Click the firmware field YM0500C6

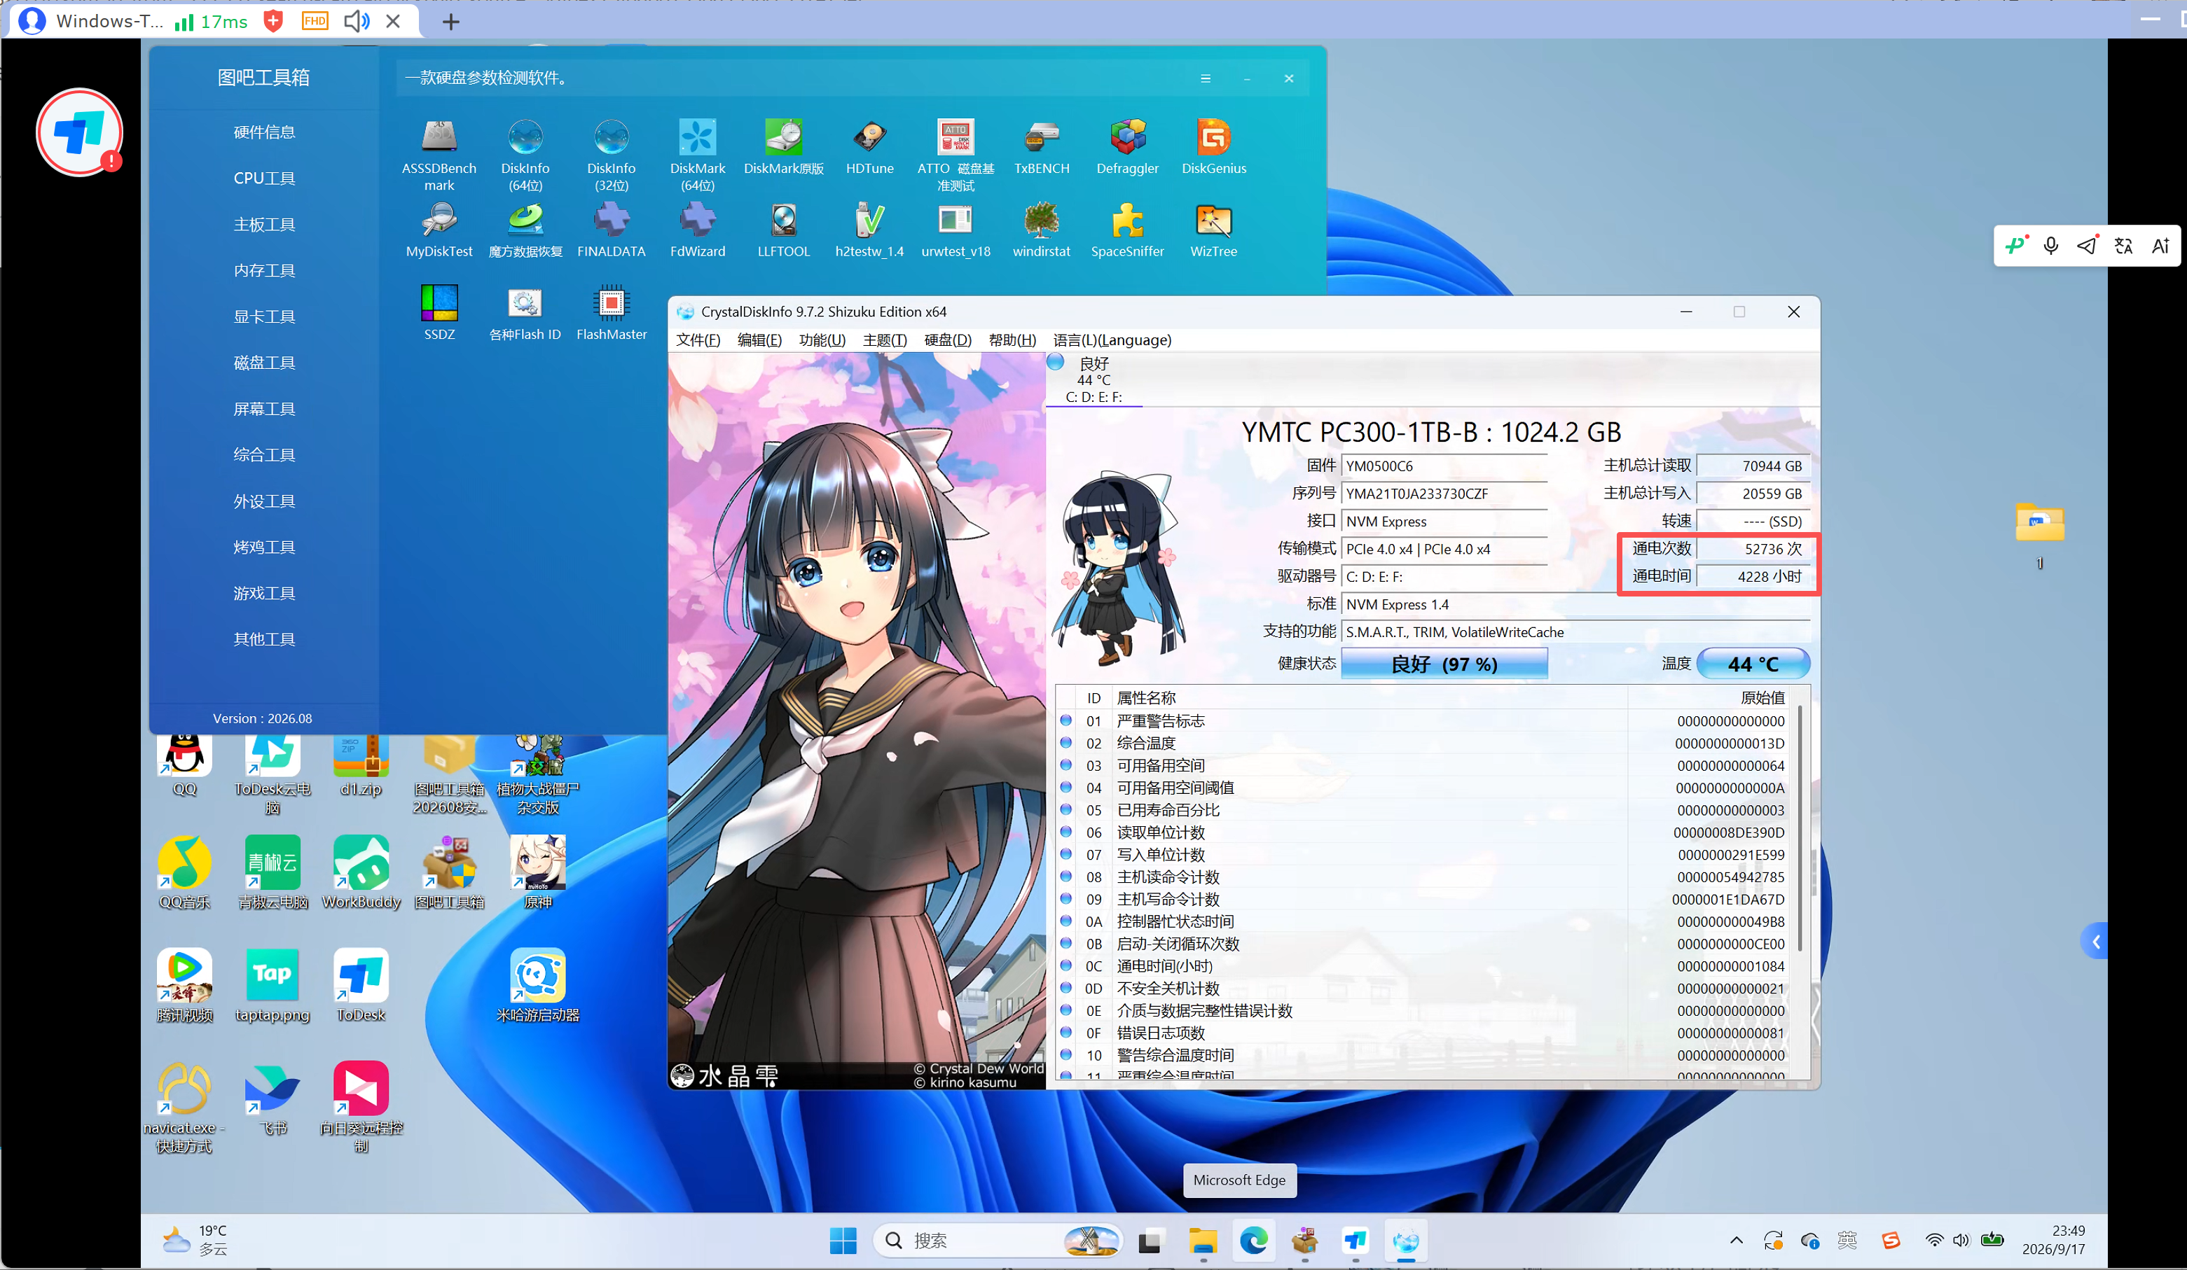[1443, 466]
